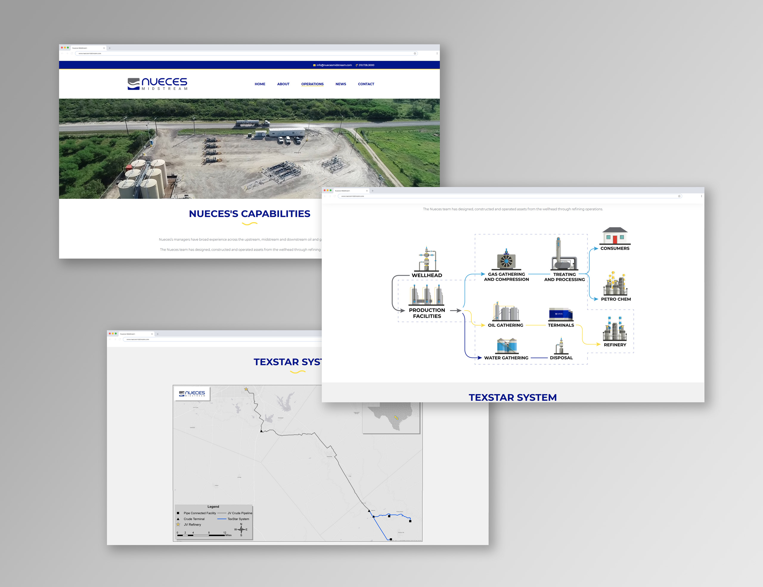Open the browser menu dots in top window
The width and height of the screenshot is (763, 587).
pyautogui.click(x=437, y=53)
